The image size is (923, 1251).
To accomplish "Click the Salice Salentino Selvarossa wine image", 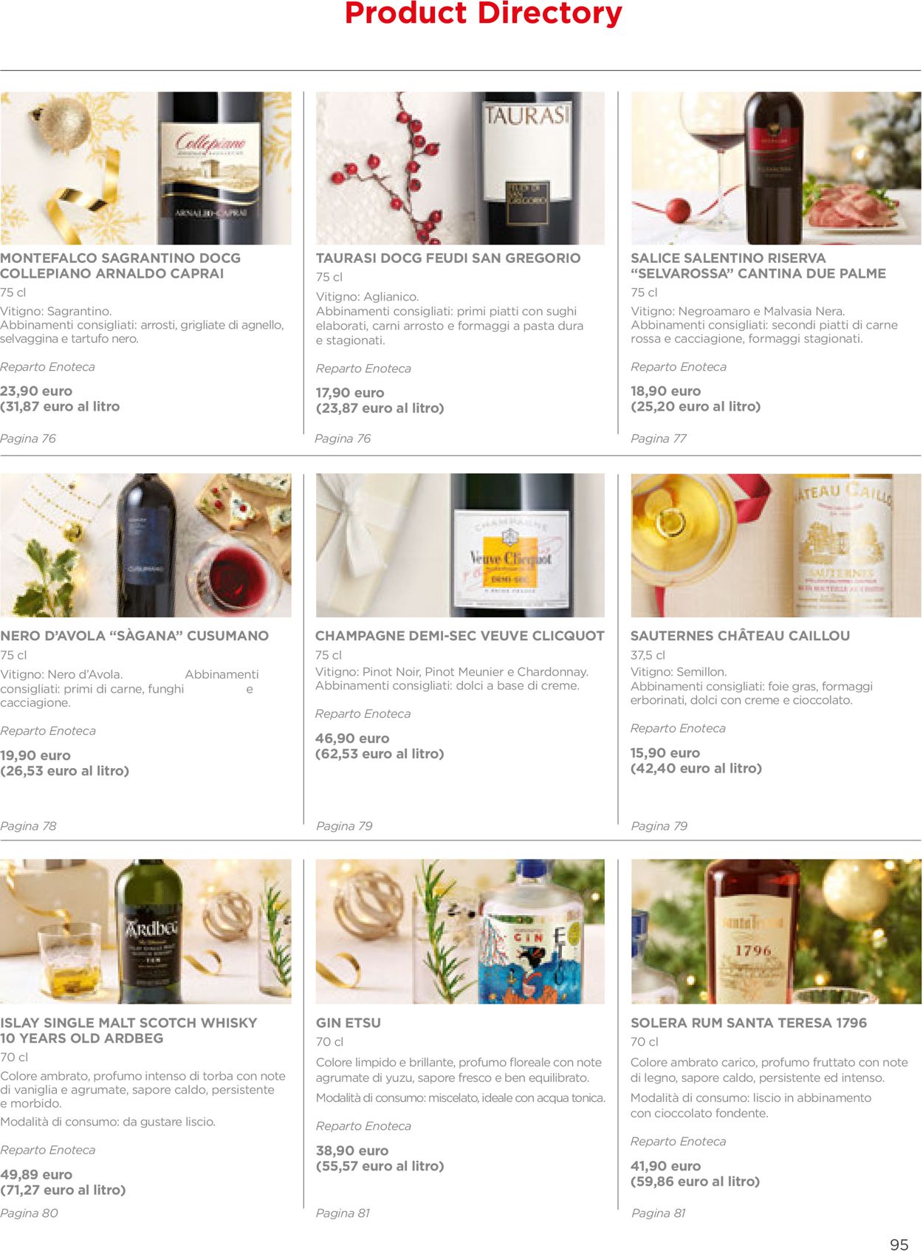I will tap(775, 168).
